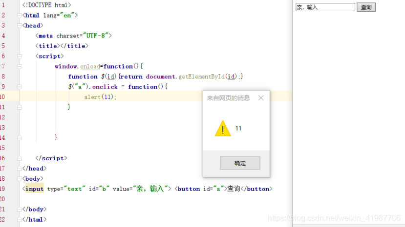
Task: Click the 来自网页的消息 dialog title
Action: [x=228, y=98]
